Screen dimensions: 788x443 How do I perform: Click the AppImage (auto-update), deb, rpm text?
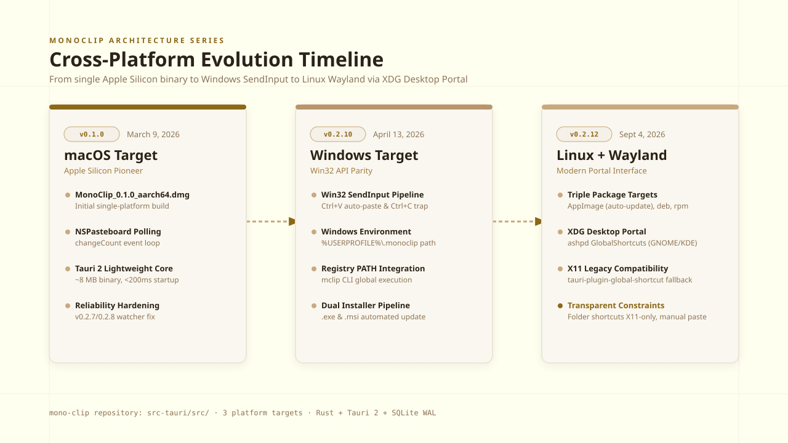[628, 206]
